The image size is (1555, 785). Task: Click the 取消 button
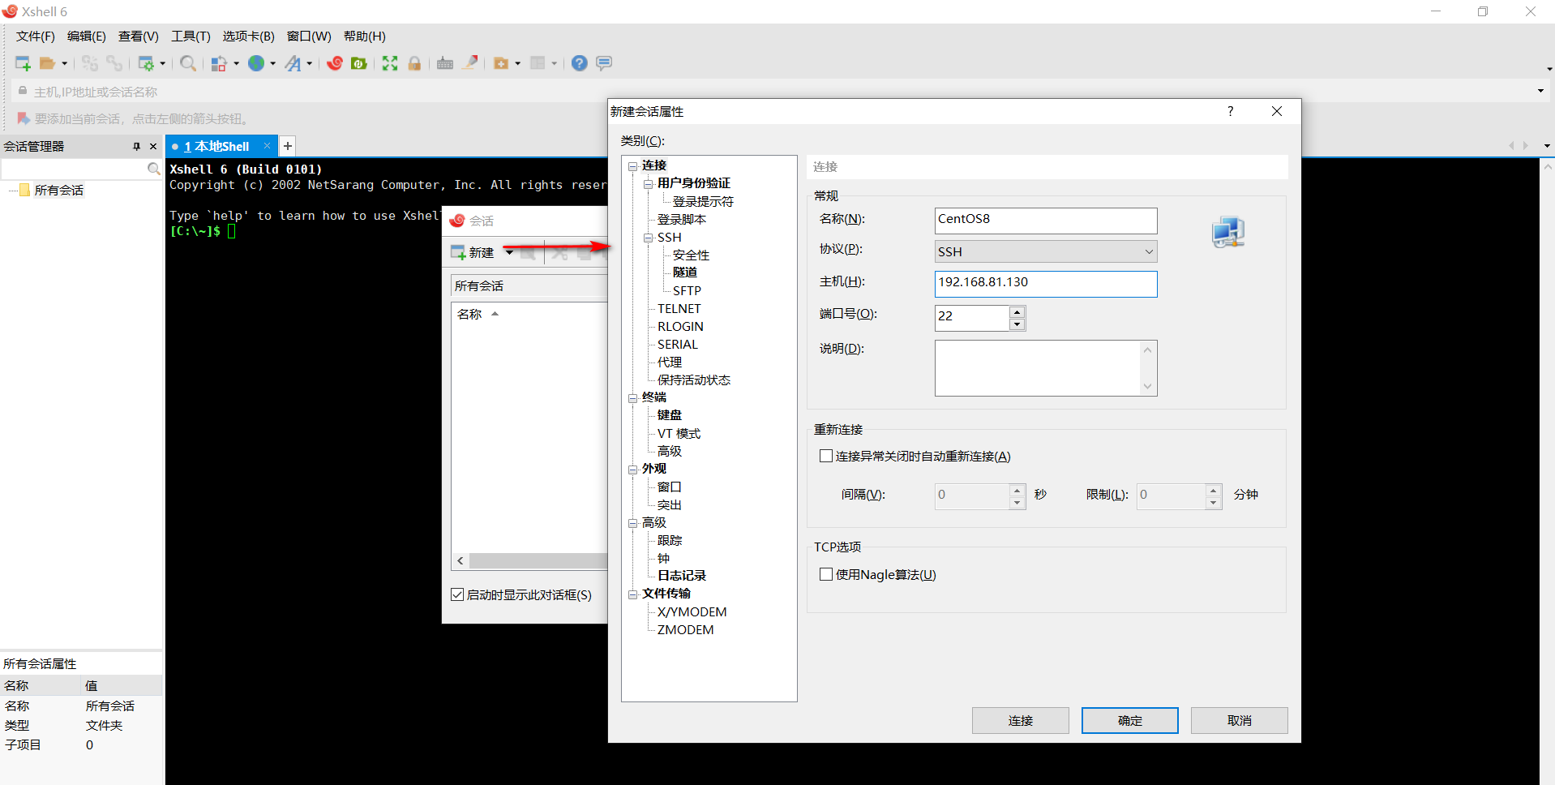tap(1240, 720)
